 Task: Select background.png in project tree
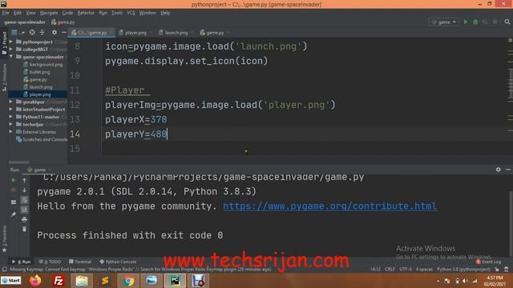[42, 64]
